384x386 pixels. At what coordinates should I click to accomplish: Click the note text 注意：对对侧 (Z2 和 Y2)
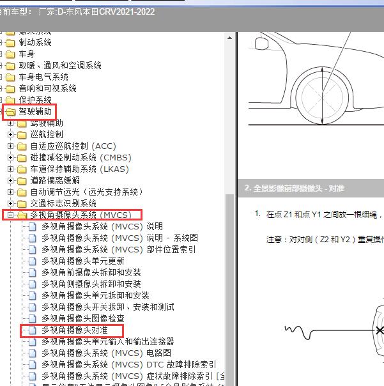325,239
